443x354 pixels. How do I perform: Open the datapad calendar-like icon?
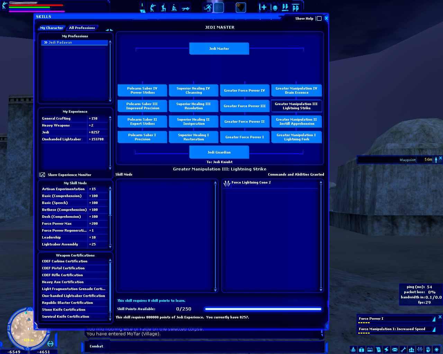point(370,350)
